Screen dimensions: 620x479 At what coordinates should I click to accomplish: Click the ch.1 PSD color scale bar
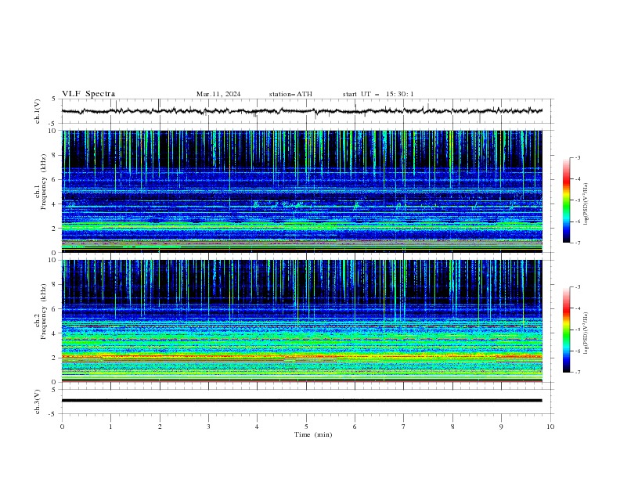[x=566, y=200]
